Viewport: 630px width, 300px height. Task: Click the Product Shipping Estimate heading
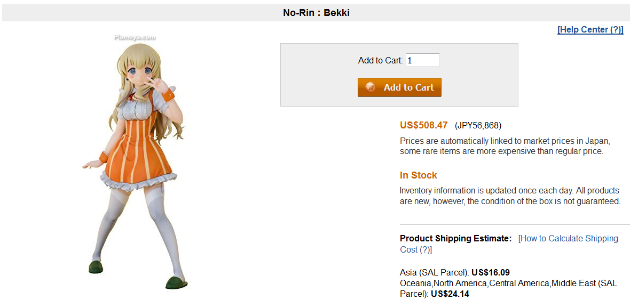pyautogui.click(x=455, y=239)
